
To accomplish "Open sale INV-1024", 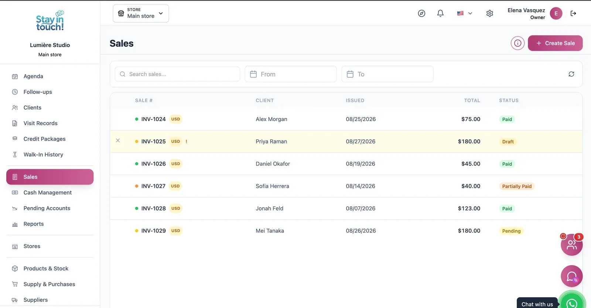I will [x=153, y=119].
